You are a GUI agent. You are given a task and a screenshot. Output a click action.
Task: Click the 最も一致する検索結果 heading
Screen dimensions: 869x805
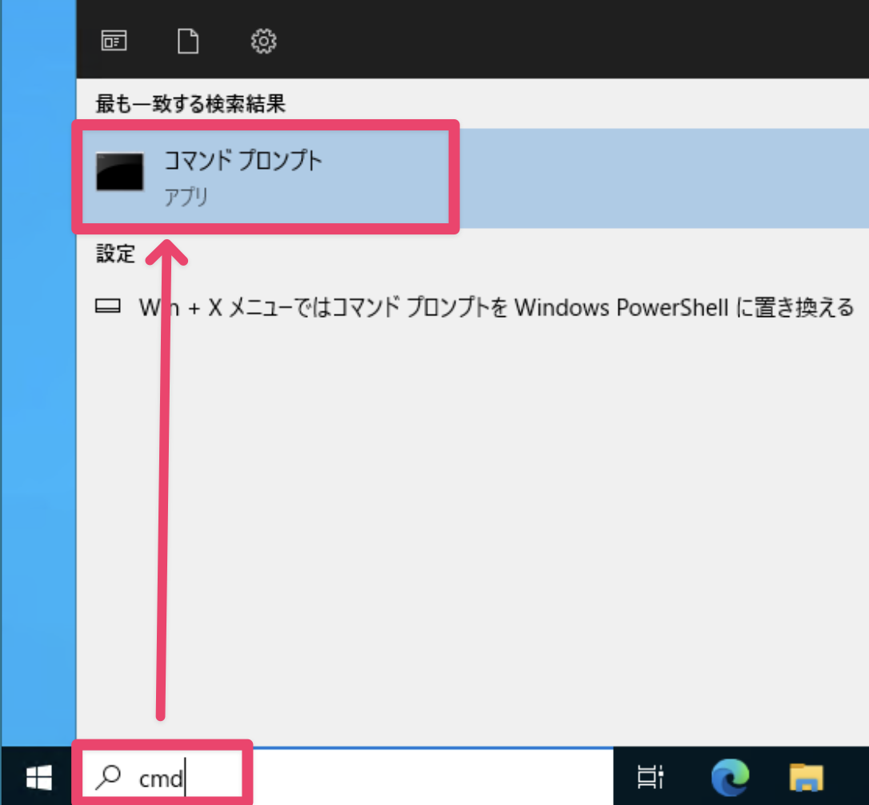coord(190,103)
